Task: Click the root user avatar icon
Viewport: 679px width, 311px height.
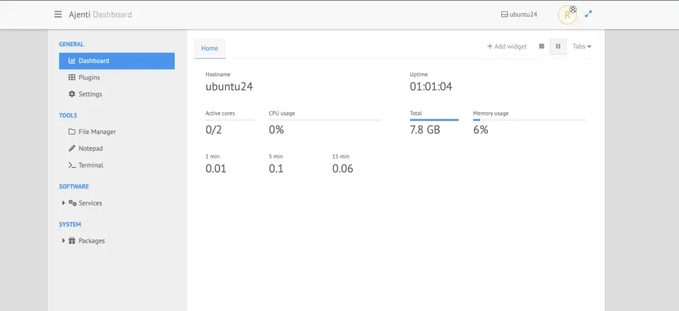Action: point(567,15)
